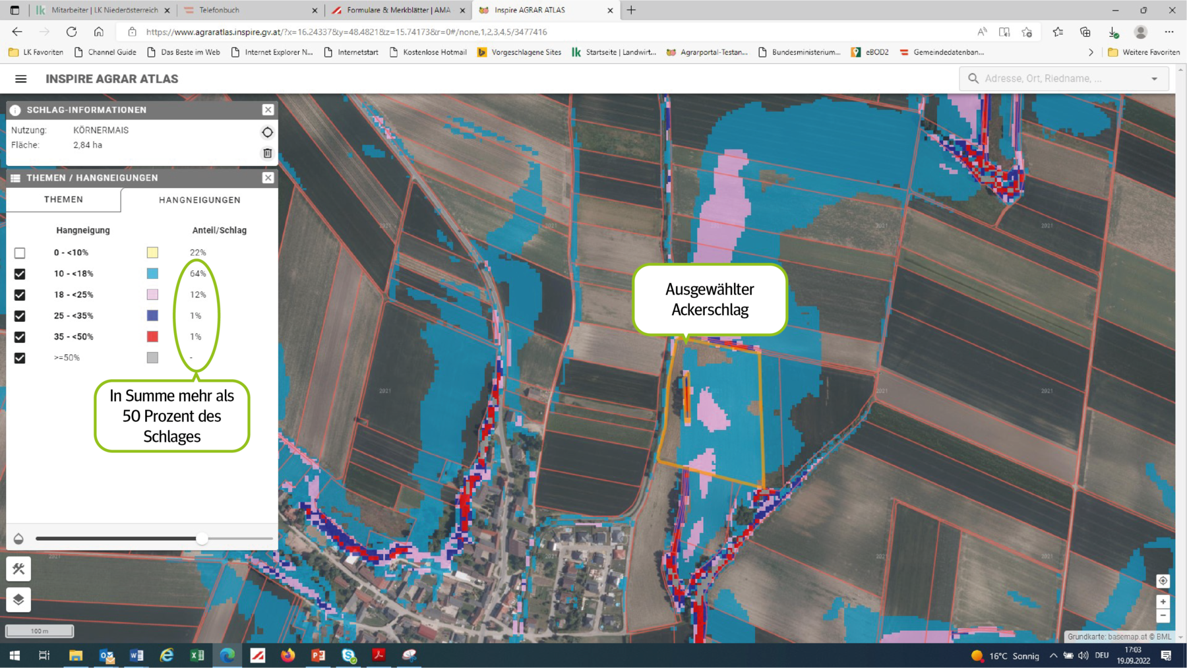Screen dimensions: 1187x668
Task: Click the locate Schlag target icon
Action: (x=267, y=133)
